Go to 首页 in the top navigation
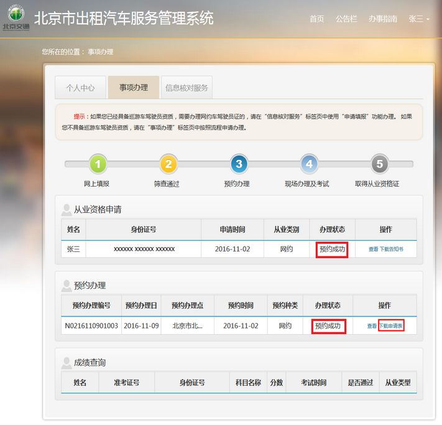442x425 pixels. [316, 19]
